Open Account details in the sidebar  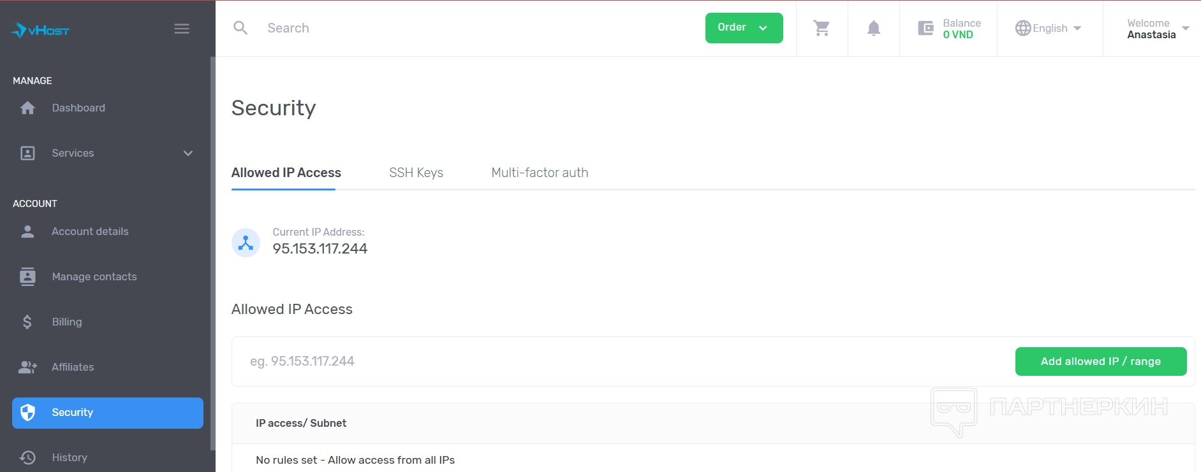90,232
